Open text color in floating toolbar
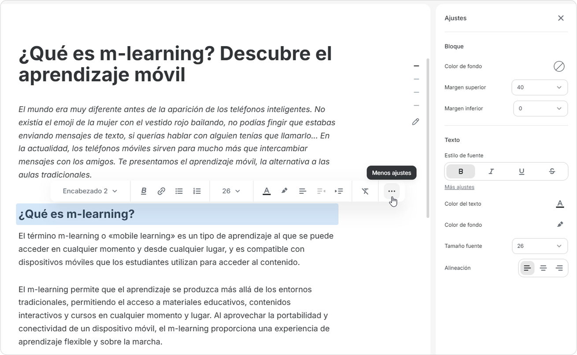This screenshot has height=355, width=577. 266,191
